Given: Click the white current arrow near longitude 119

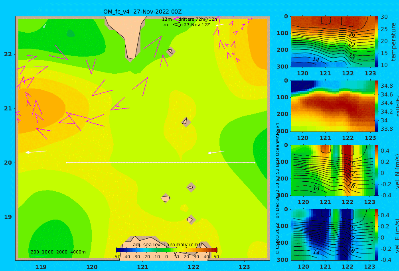Looking at the screenshot, I should click(x=36, y=152).
